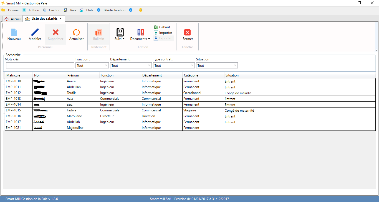Viewport: 379px width, 202px height.
Task: Select row EMP-1017
Action: pos(190,122)
